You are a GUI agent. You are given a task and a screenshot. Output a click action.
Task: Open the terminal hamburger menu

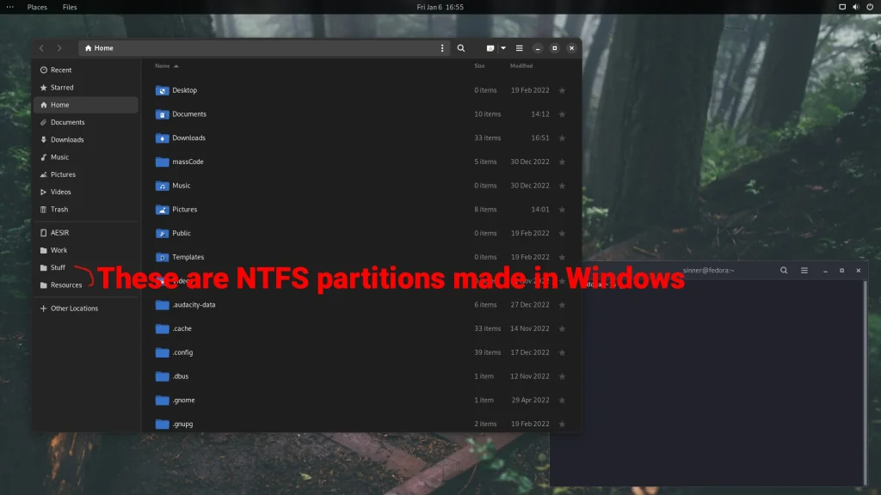tap(804, 270)
